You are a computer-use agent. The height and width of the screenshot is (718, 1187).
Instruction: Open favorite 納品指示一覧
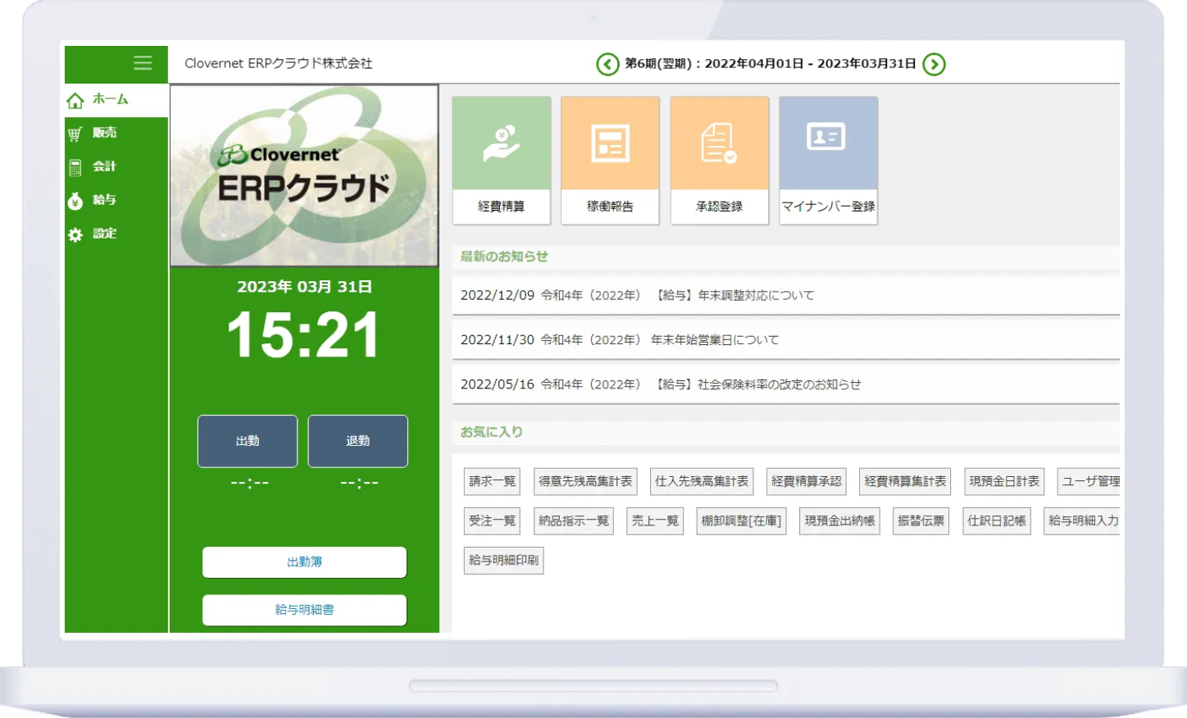tap(574, 520)
